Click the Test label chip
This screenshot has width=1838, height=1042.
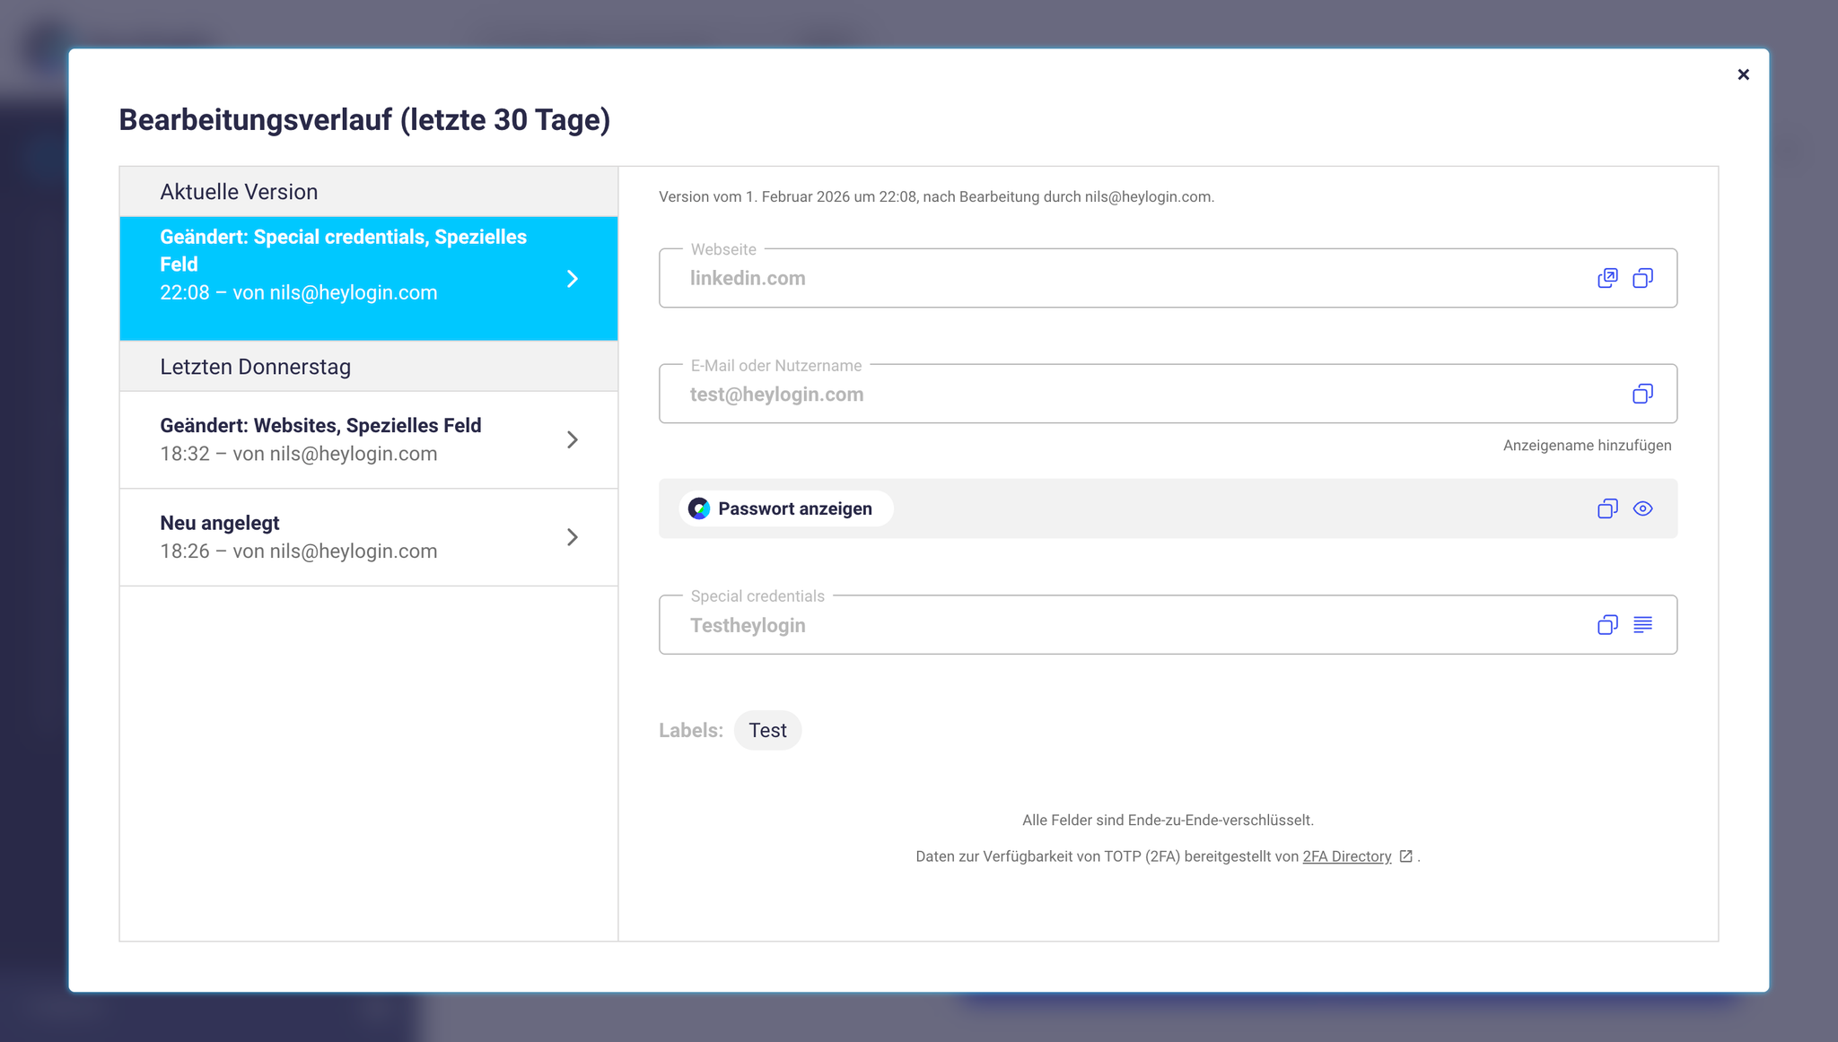(767, 730)
